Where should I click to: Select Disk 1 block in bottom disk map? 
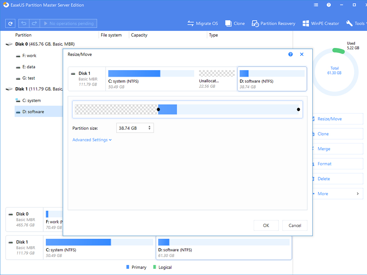click(24, 247)
